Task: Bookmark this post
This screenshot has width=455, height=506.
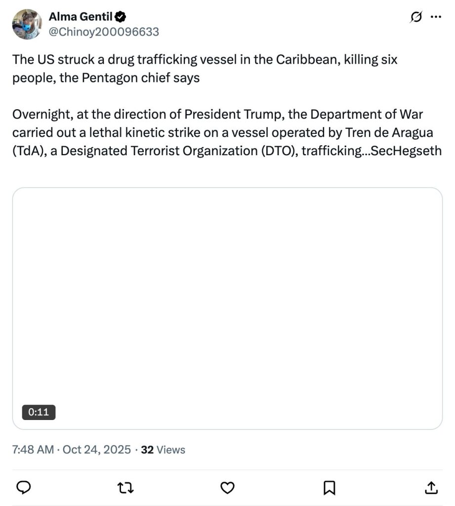Action: (329, 488)
